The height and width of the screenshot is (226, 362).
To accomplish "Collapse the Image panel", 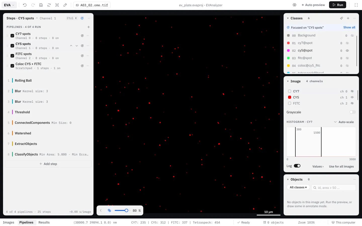I will point(288,81).
